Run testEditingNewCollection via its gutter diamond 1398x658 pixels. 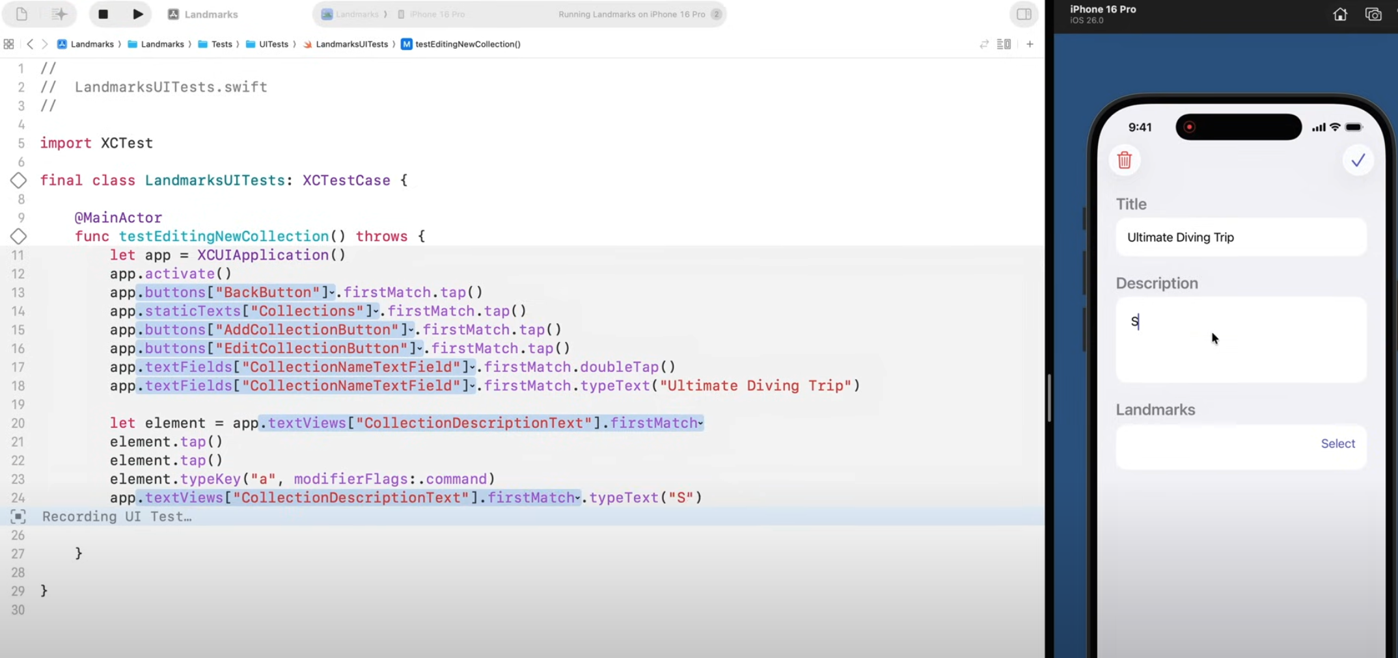pyautogui.click(x=18, y=237)
